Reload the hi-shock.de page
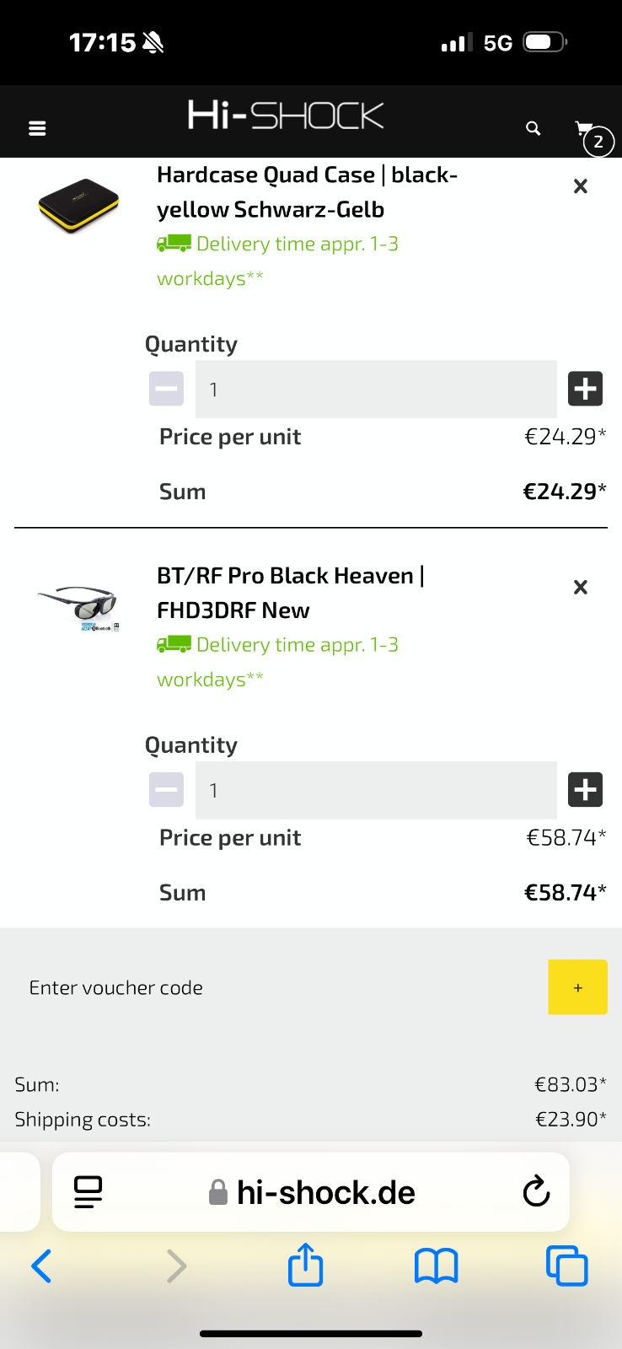 (x=536, y=1191)
